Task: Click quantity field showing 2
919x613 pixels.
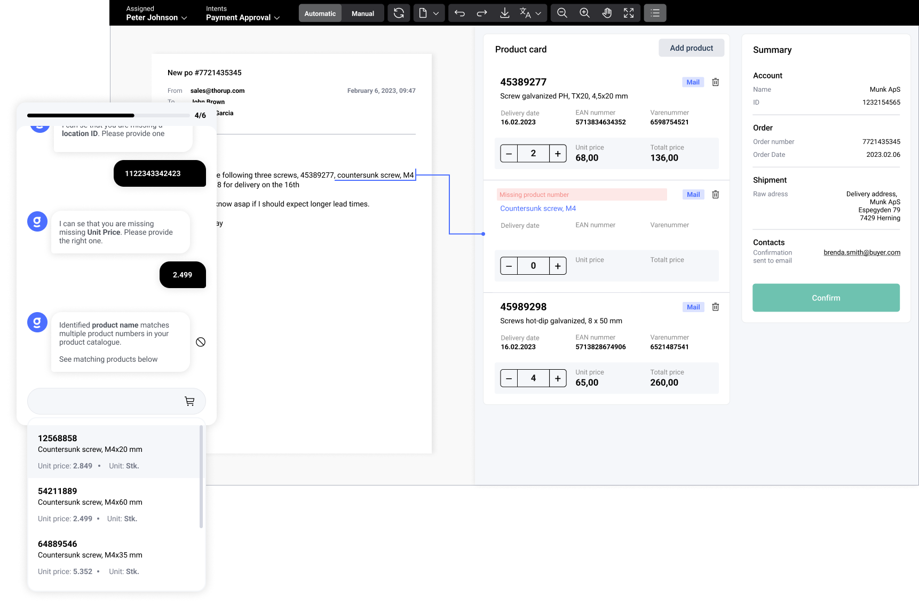Action: pyautogui.click(x=533, y=154)
